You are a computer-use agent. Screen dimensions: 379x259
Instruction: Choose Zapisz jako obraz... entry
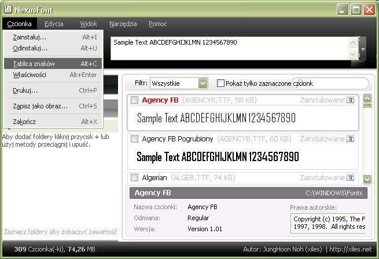click(53, 106)
